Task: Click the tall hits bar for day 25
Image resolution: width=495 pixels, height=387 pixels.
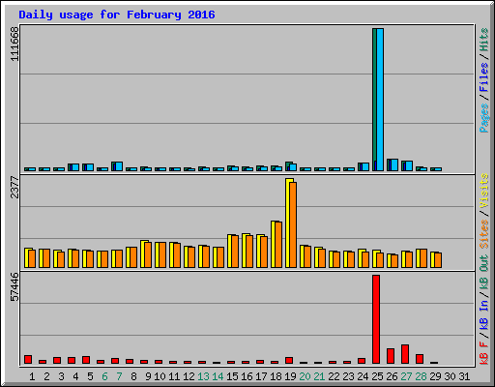Action: pos(378,100)
